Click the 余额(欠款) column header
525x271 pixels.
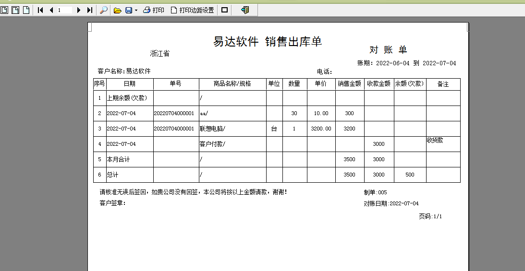point(410,84)
